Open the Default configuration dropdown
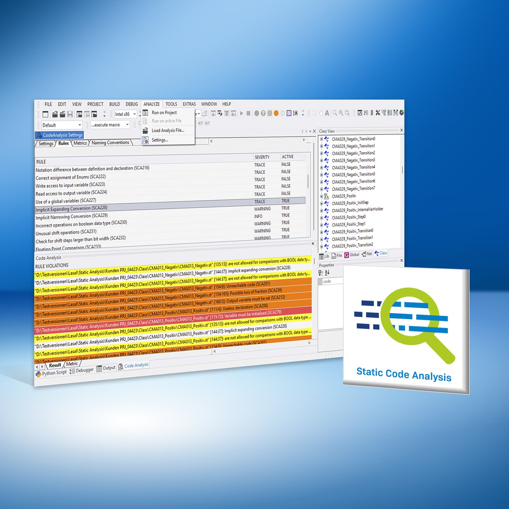 point(62,125)
